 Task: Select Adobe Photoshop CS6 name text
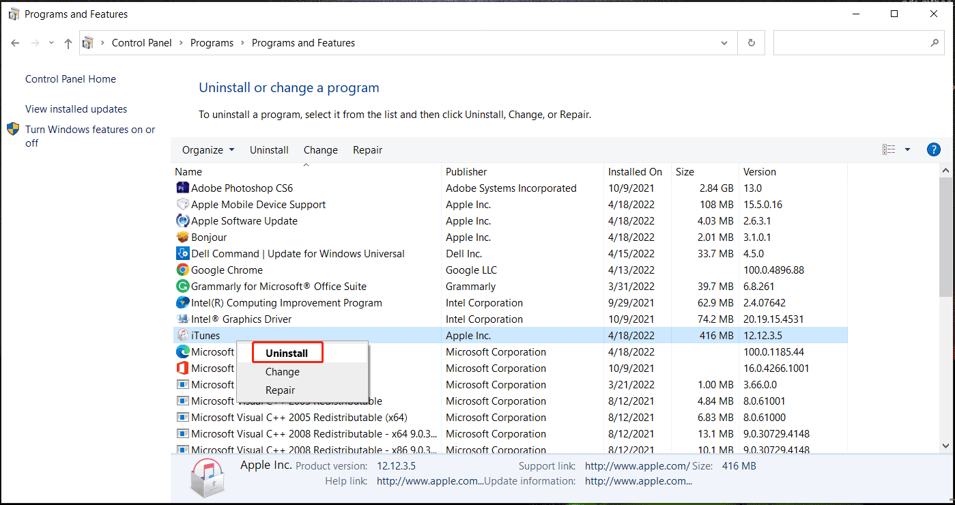click(x=242, y=188)
